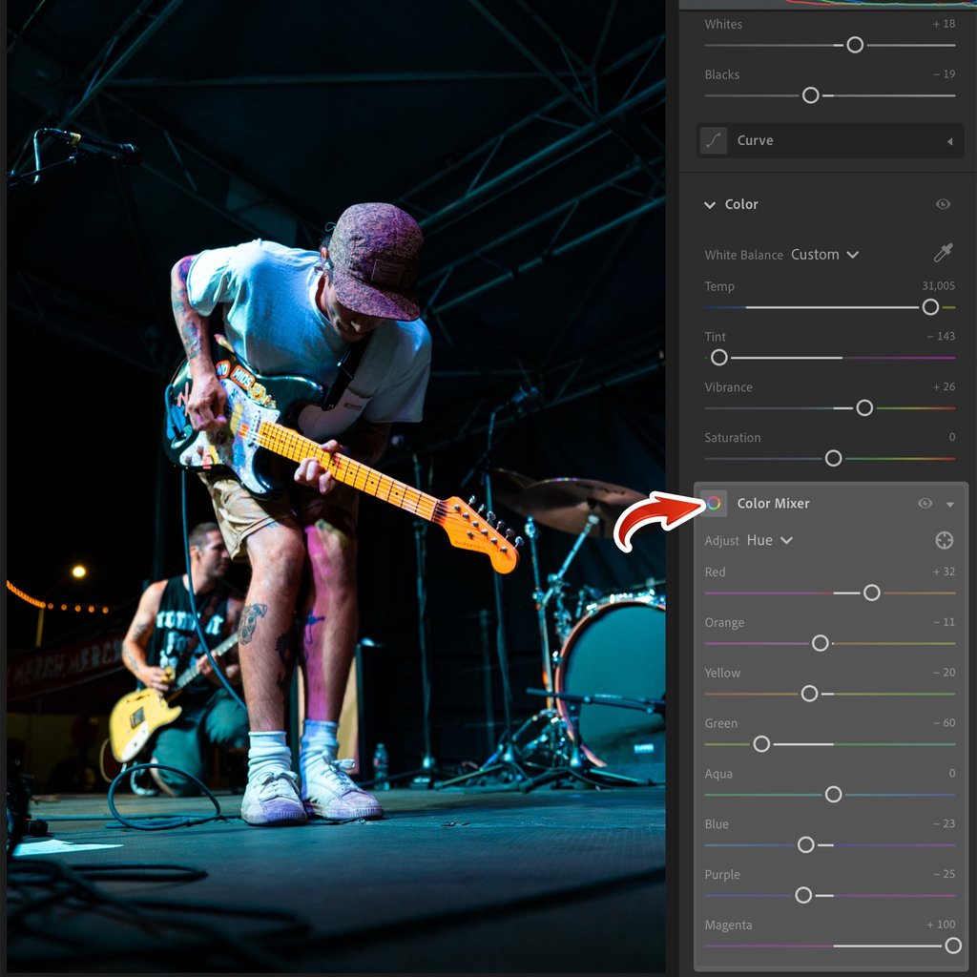Activate the targeted adjustment tool in Color Mixer
Screen dimensions: 977x977
click(944, 540)
